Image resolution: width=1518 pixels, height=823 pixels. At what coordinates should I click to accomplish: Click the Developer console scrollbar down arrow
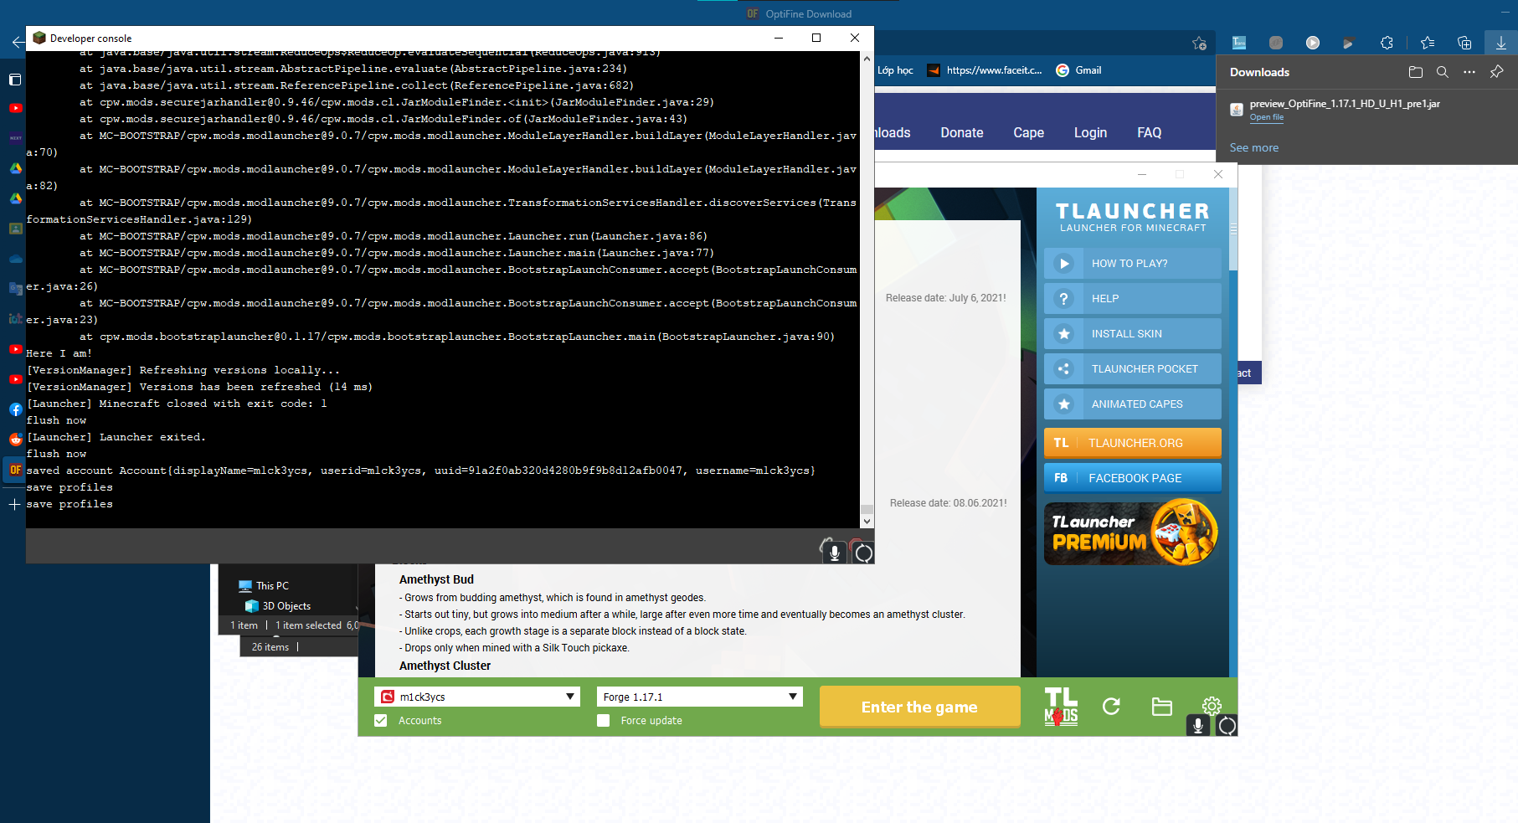click(867, 521)
